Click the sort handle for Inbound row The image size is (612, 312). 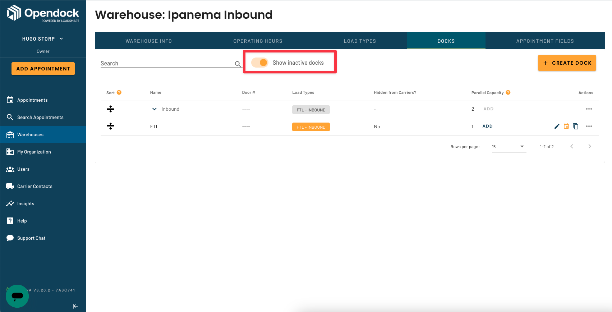pyautogui.click(x=111, y=109)
